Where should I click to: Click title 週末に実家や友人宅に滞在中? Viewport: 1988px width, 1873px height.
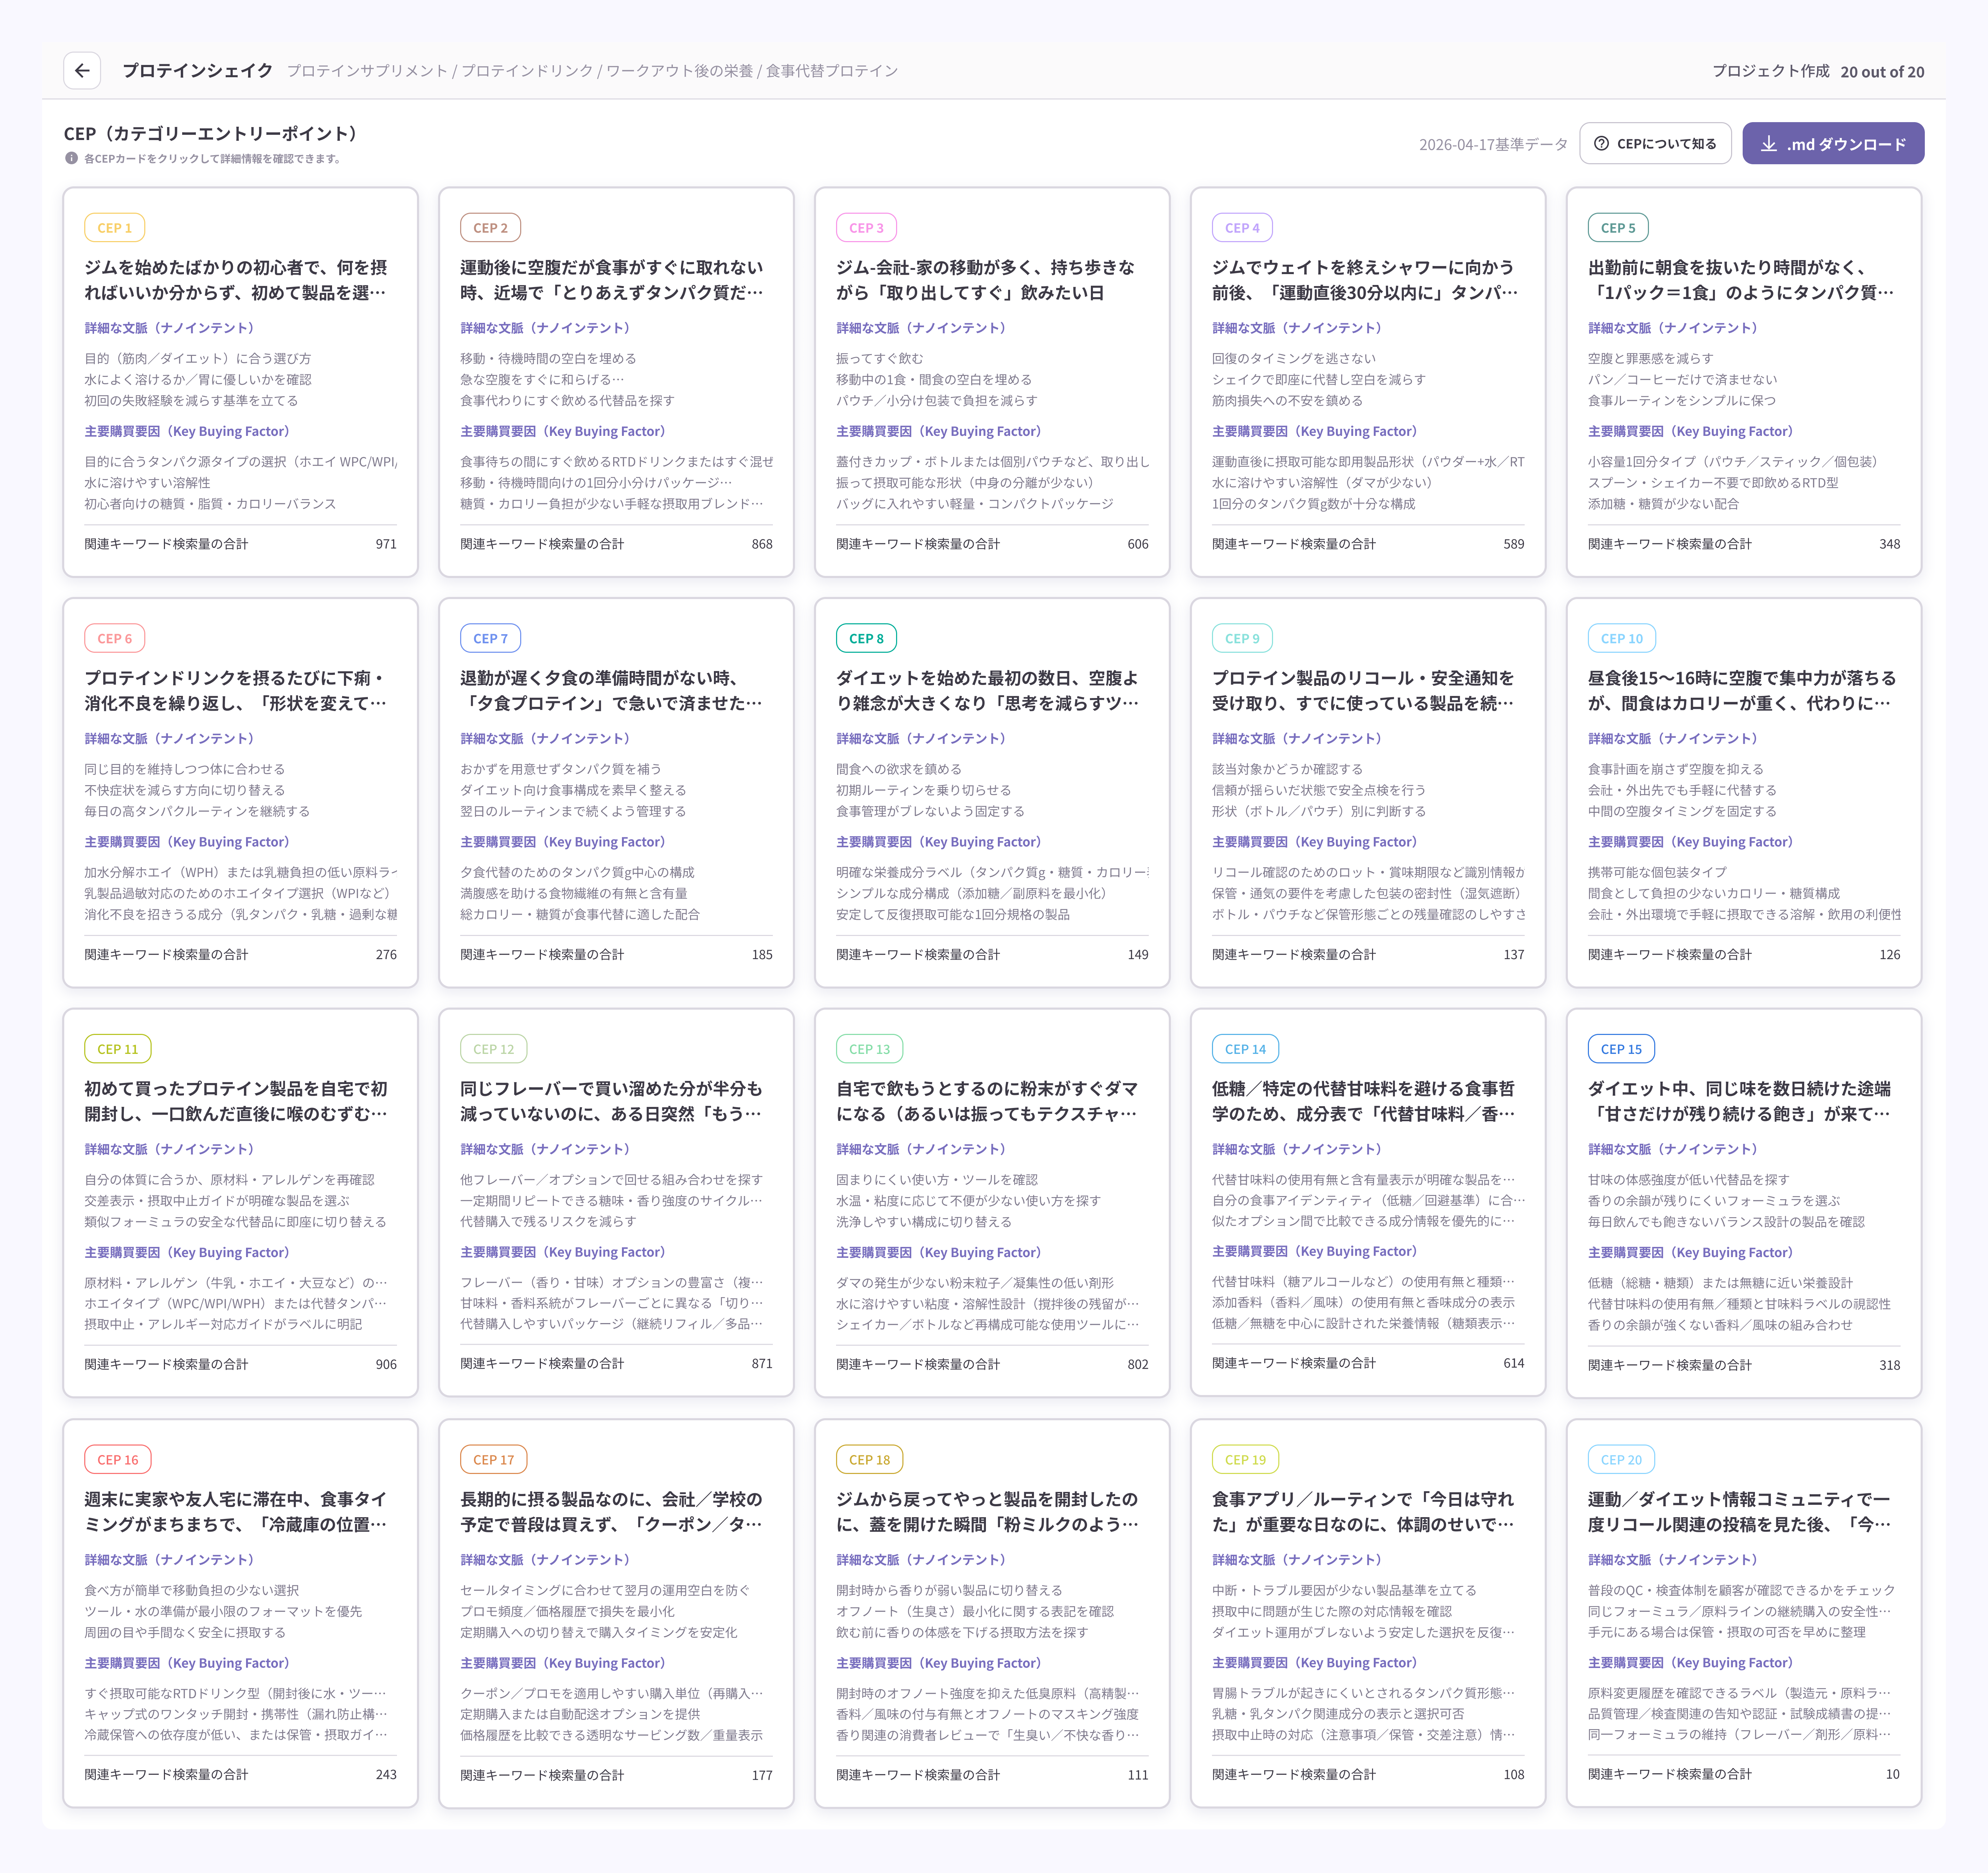coord(236,1512)
